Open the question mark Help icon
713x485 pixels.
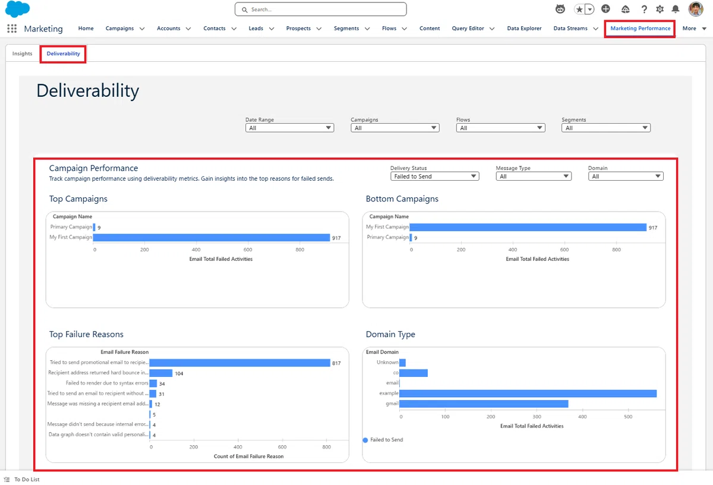click(644, 9)
